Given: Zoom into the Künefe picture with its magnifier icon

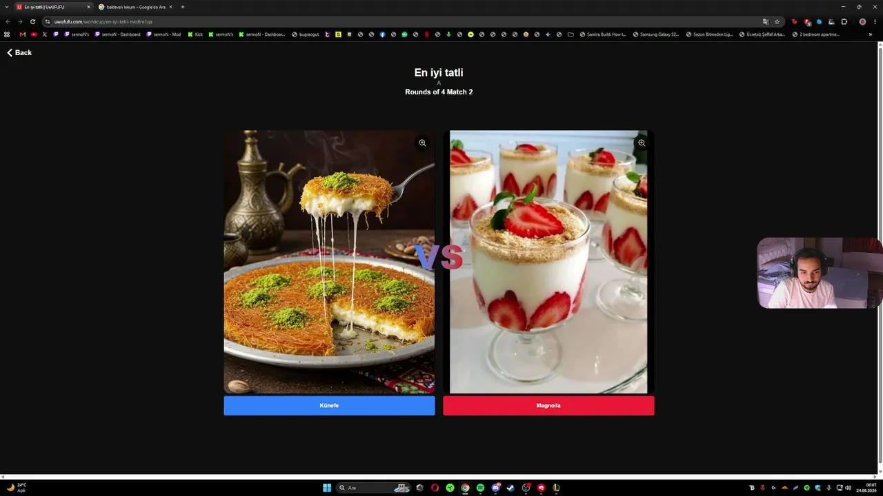Looking at the screenshot, I should tap(422, 143).
